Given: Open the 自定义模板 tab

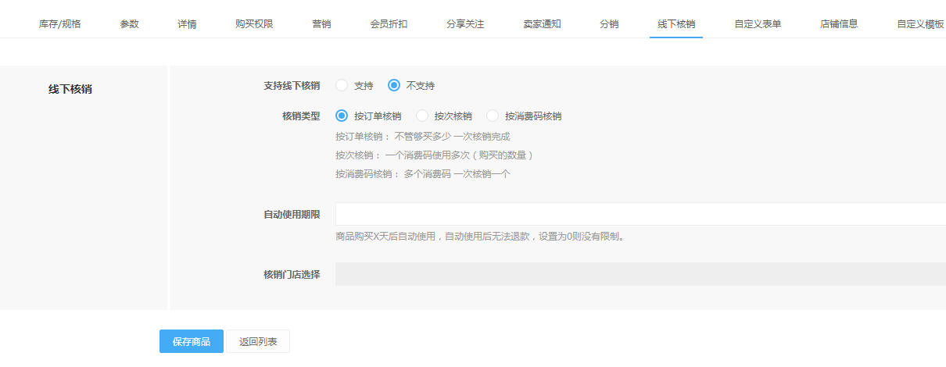Looking at the screenshot, I should pos(920,24).
